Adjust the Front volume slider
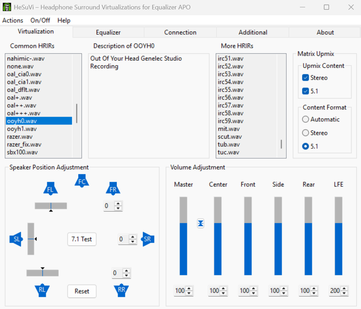Screen dimensions: 361x309 pos(248,236)
